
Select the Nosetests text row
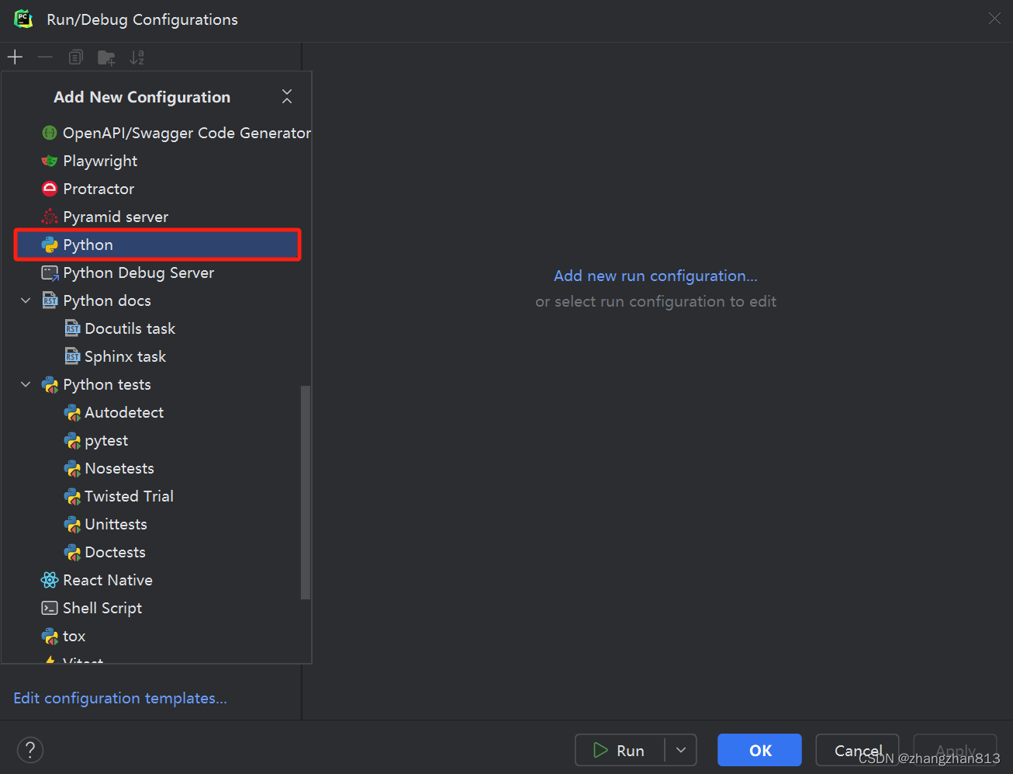click(119, 468)
